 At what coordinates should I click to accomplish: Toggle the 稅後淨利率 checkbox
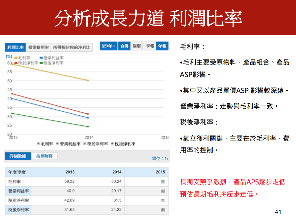pyautogui.click(x=112, y=144)
